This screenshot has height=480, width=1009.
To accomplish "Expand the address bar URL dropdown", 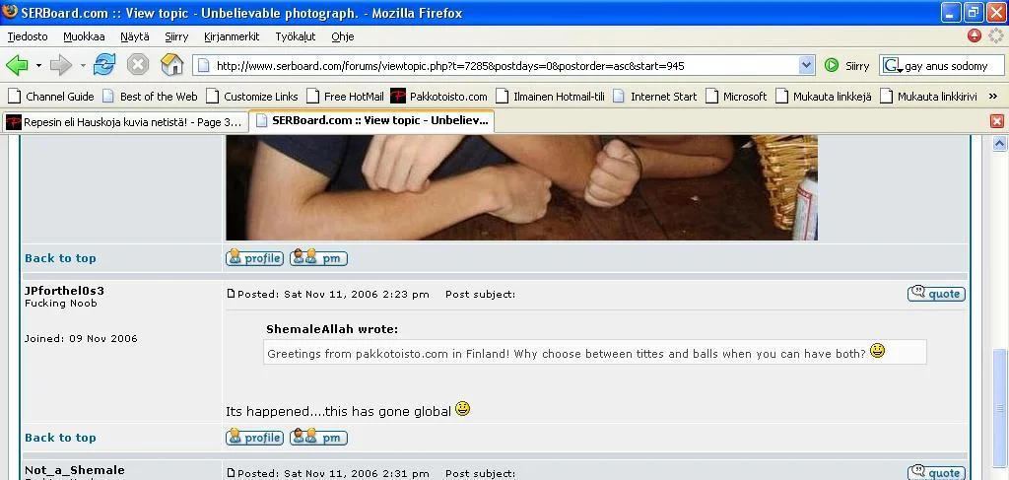I will point(806,66).
